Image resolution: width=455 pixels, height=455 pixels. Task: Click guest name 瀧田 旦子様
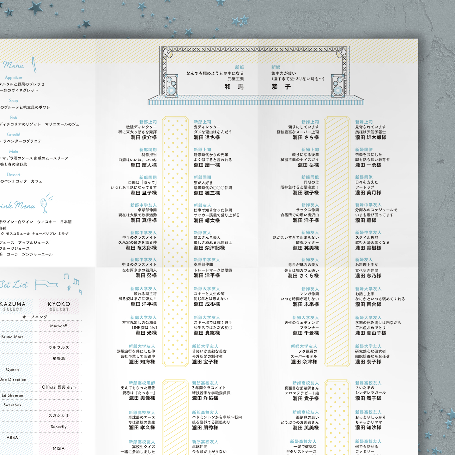coord(144,193)
